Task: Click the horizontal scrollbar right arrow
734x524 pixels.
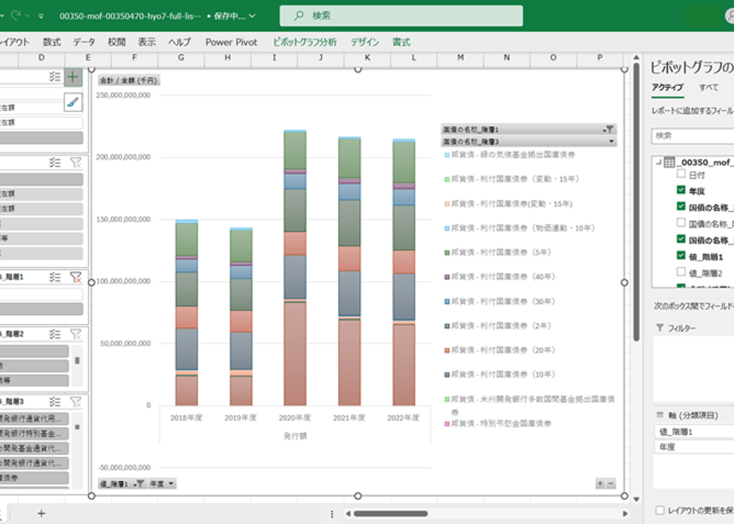Action: 625,513
